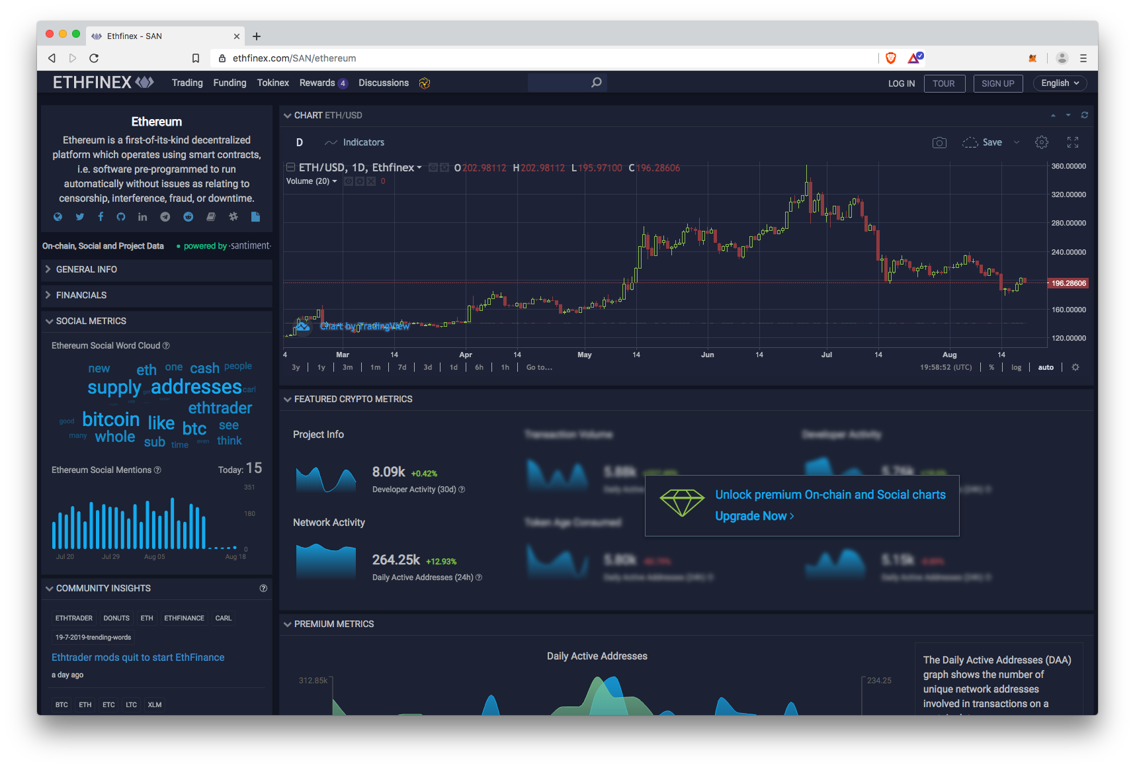The height and width of the screenshot is (768, 1135).
Task: Open Save chart dropdown arrow
Action: click(1017, 142)
